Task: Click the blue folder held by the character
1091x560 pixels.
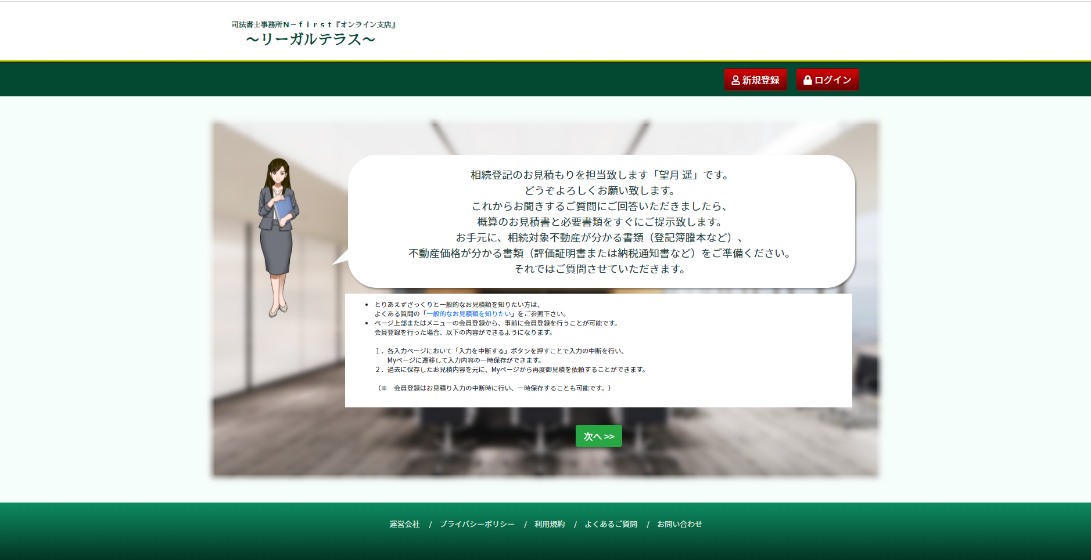Action: click(283, 210)
